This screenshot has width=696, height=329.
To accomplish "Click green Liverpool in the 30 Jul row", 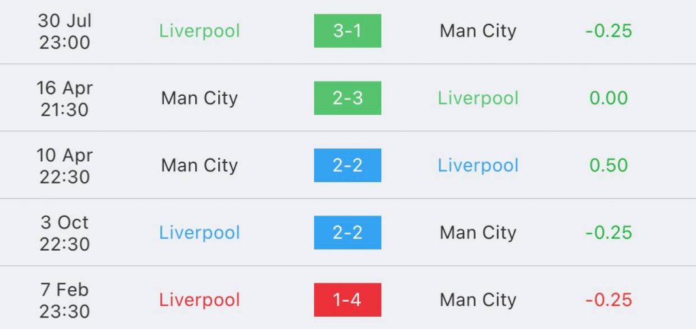I will tap(199, 31).
